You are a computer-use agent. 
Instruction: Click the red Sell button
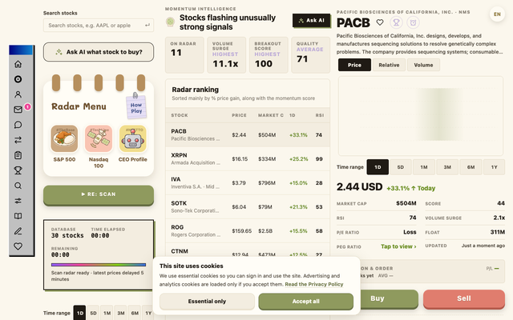click(x=464, y=298)
